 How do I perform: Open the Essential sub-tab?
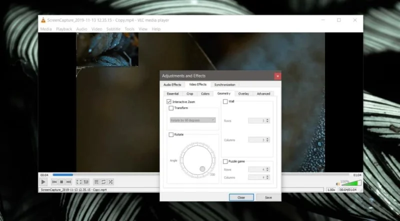pos(172,94)
